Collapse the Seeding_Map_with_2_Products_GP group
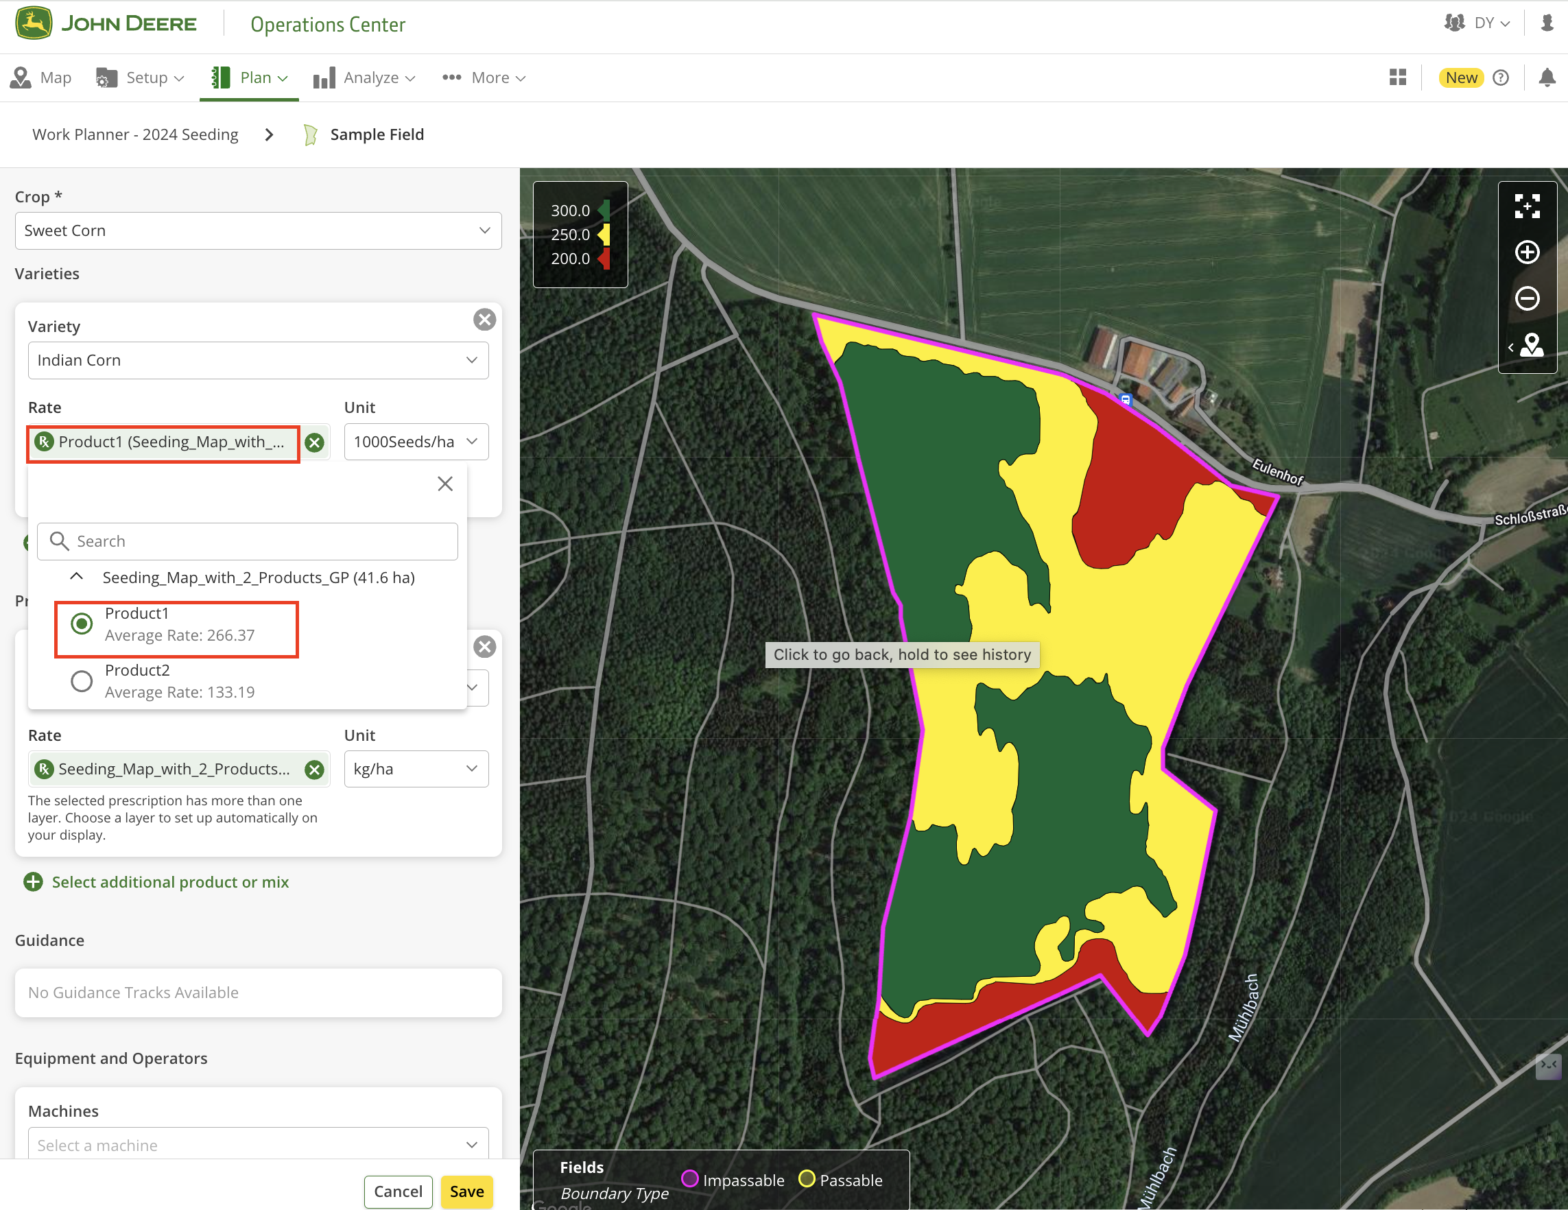Viewport: 1568px width, 1210px height. [x=77, y=578]
